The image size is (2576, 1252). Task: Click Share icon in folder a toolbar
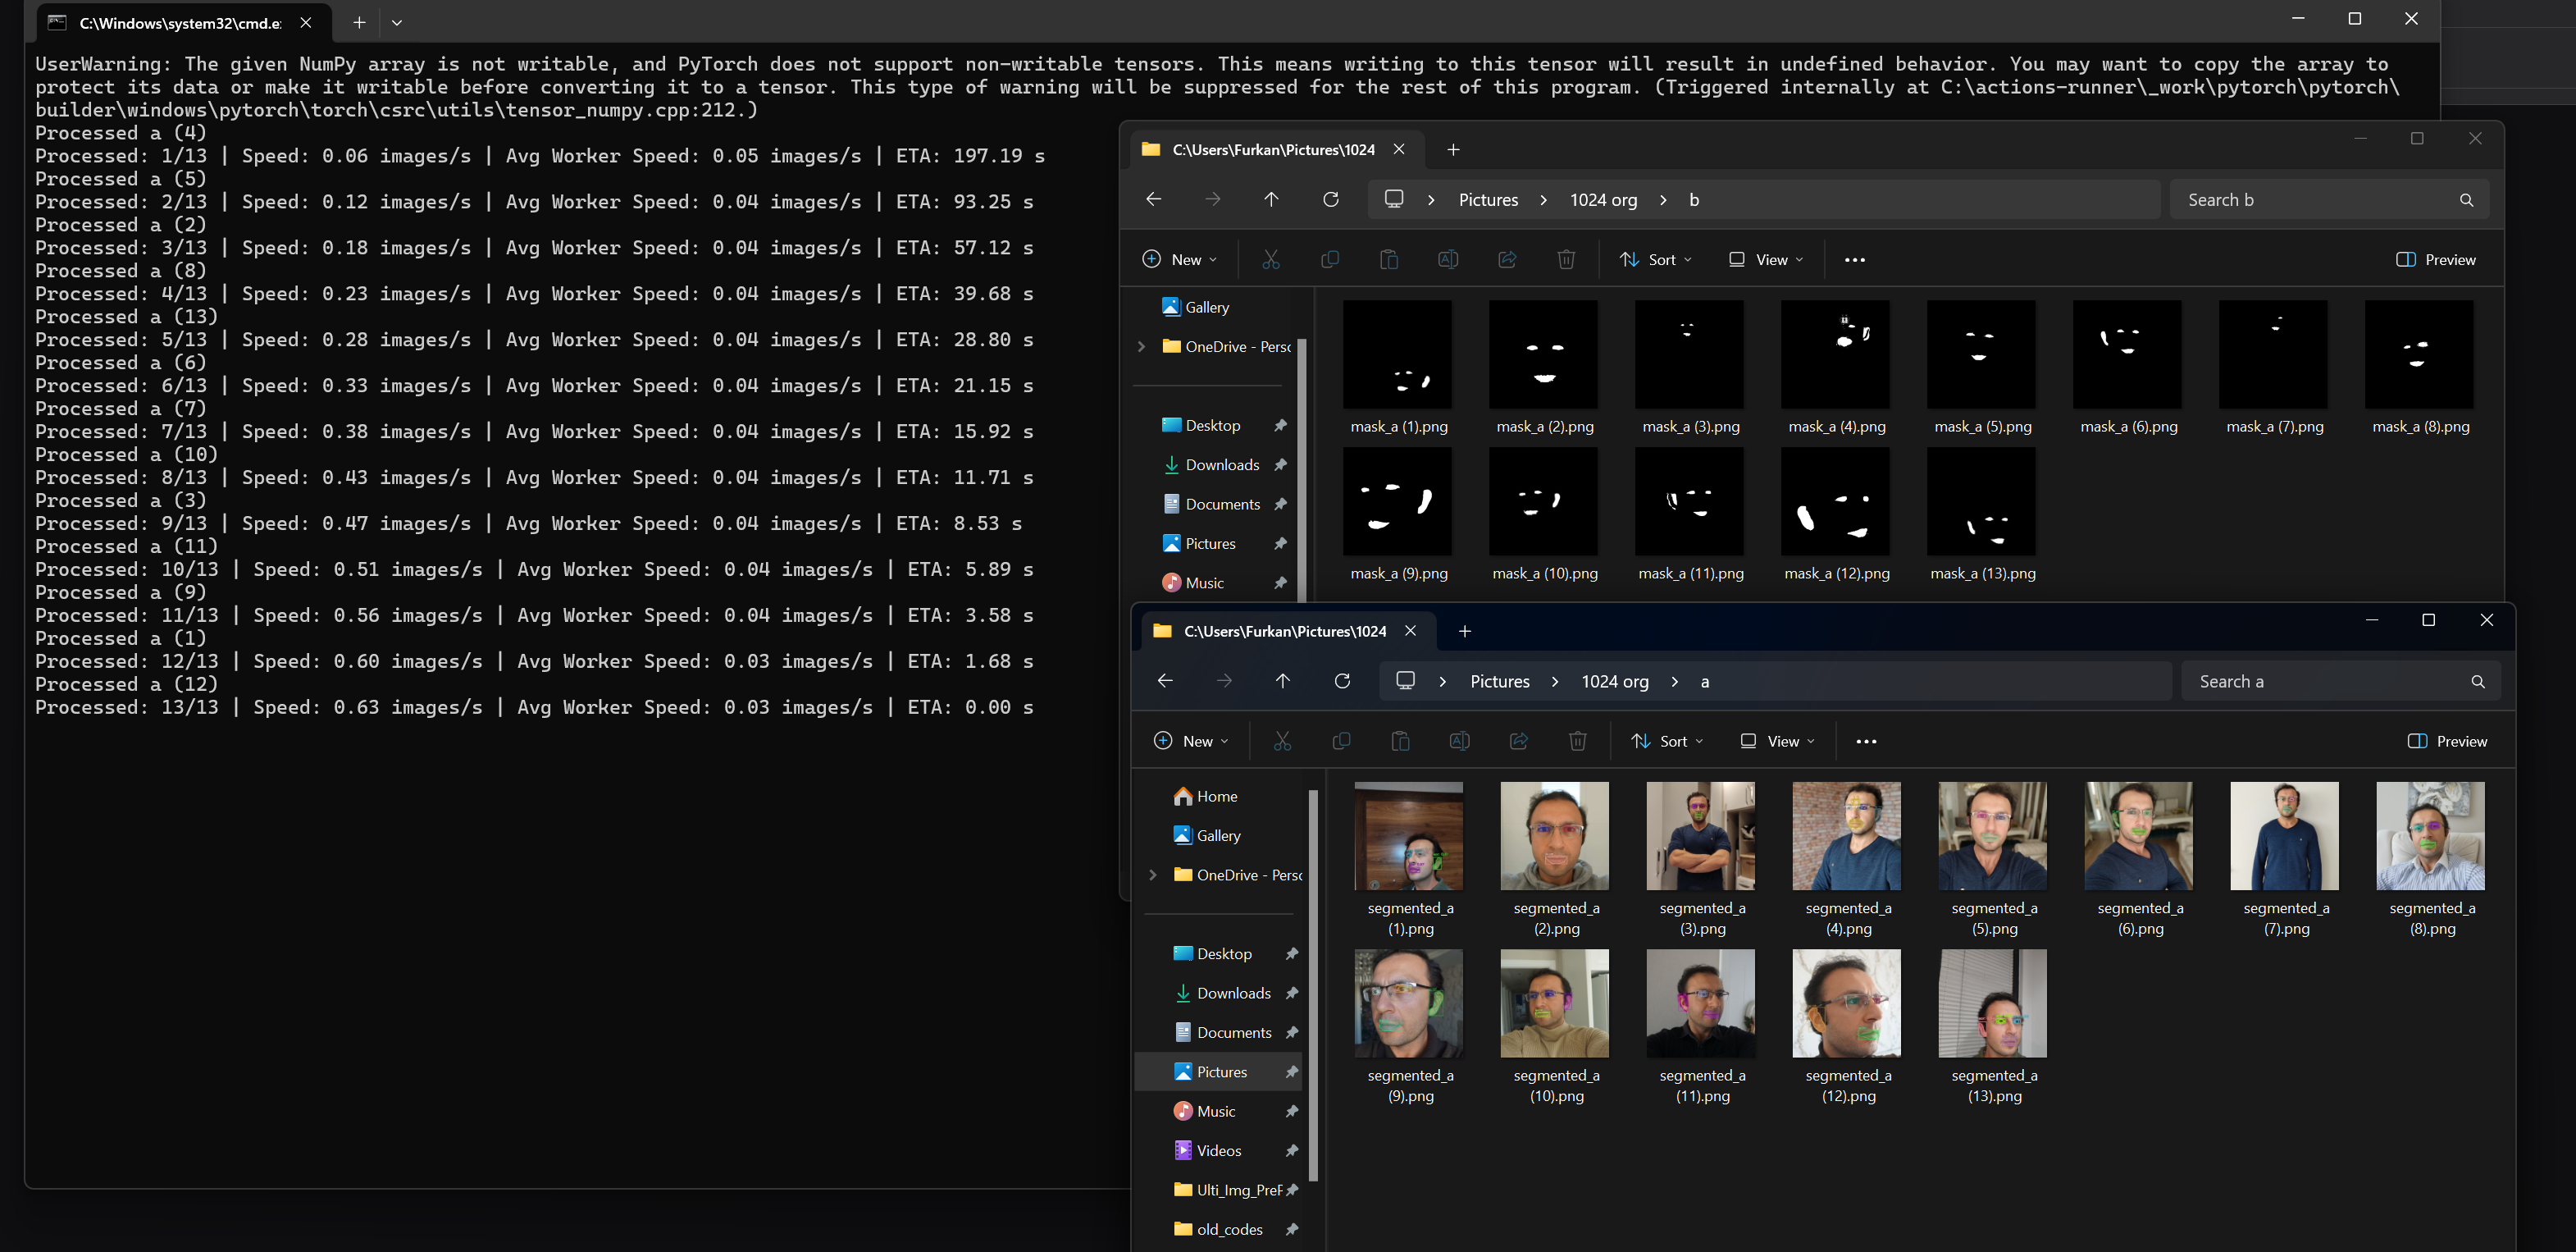pyautogui.click(x=1518, y=741)
